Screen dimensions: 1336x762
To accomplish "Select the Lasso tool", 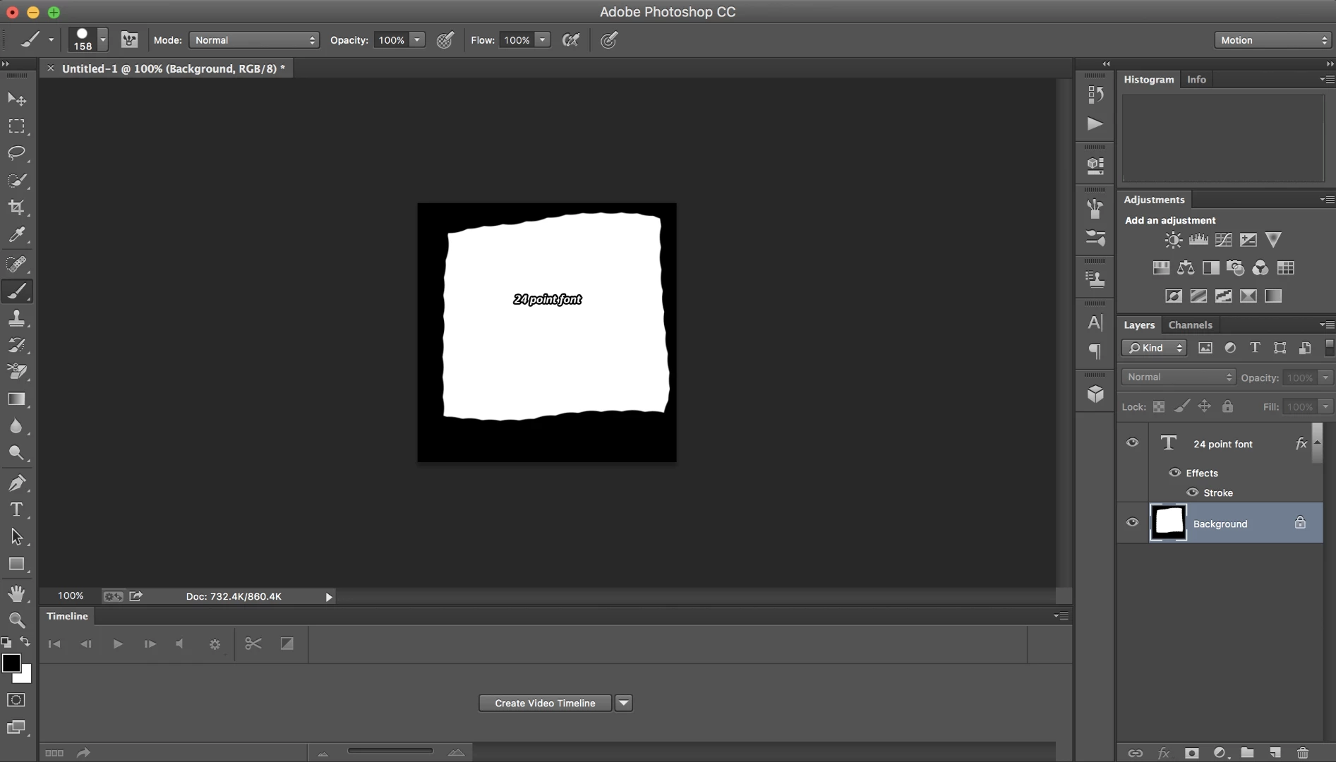I will [16, 153].
